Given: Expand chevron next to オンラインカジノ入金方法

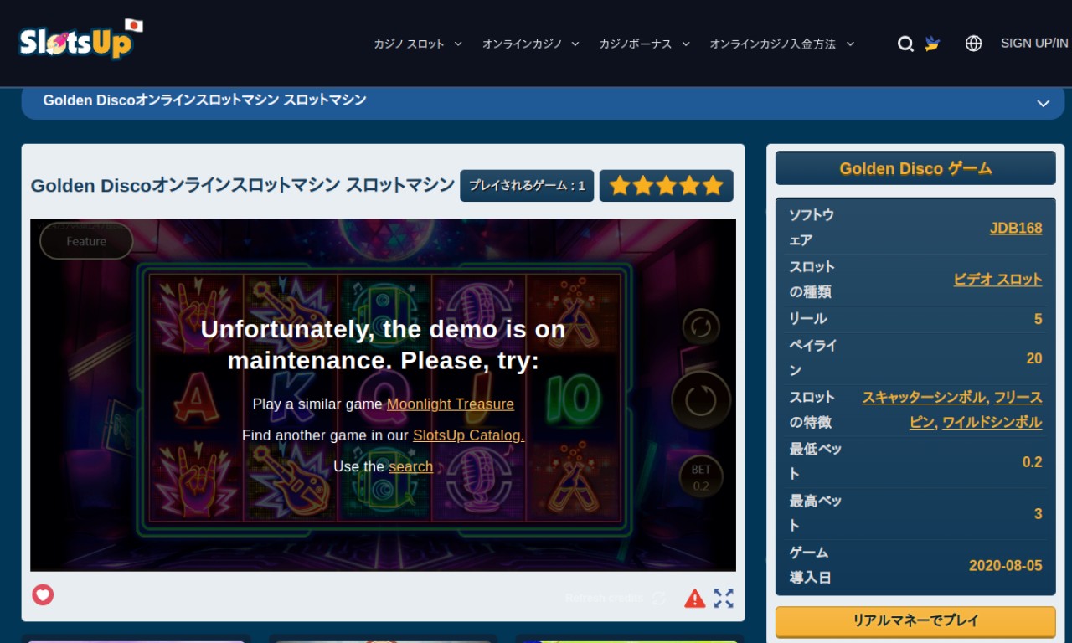Looking at the screenshot, I should 850,44.
